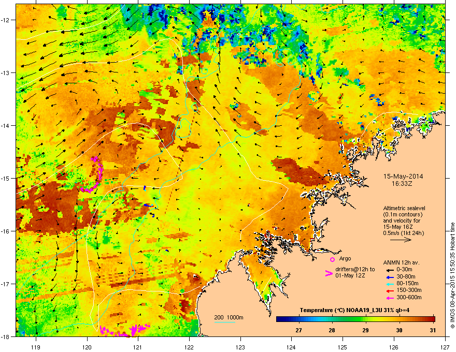Image resolution: width=456 pixels, height=352 pixels.
Task: Click the '0-30m' depth label
Action: tap(405, 270)
